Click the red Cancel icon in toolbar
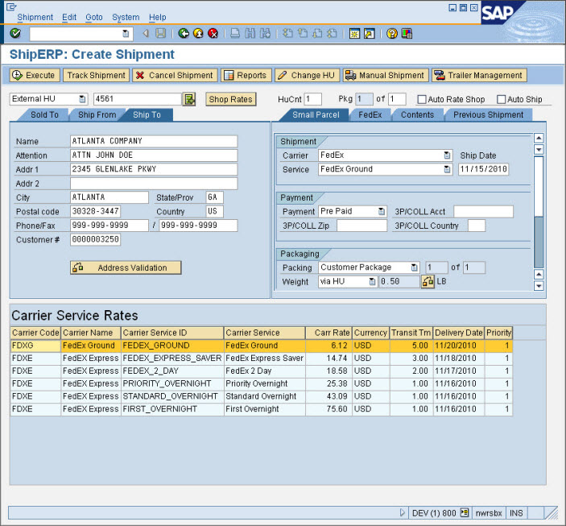 point(213,34)
